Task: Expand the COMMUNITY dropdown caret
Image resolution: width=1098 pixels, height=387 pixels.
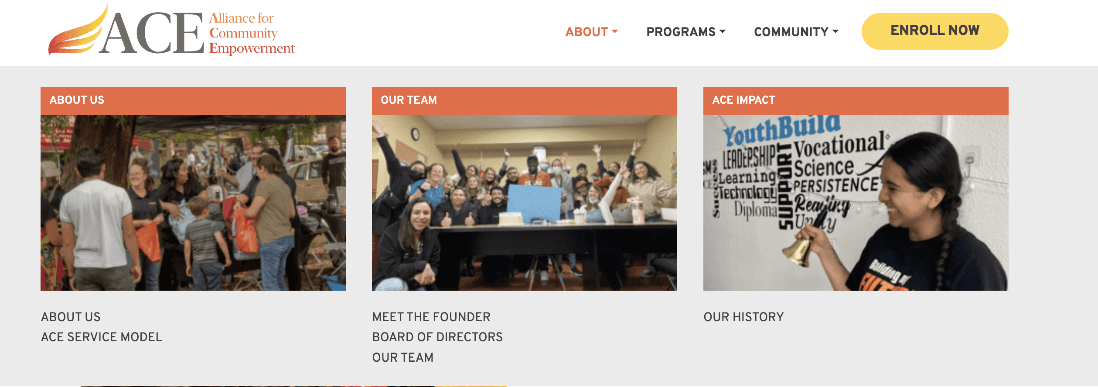Action: point(835,31)
